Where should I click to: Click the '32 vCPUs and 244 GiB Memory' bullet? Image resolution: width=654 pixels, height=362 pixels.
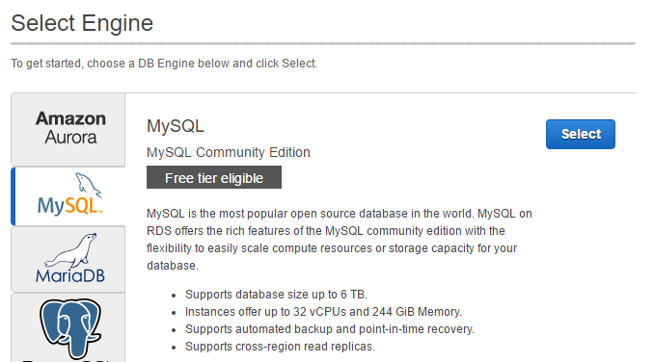point(323,312)
